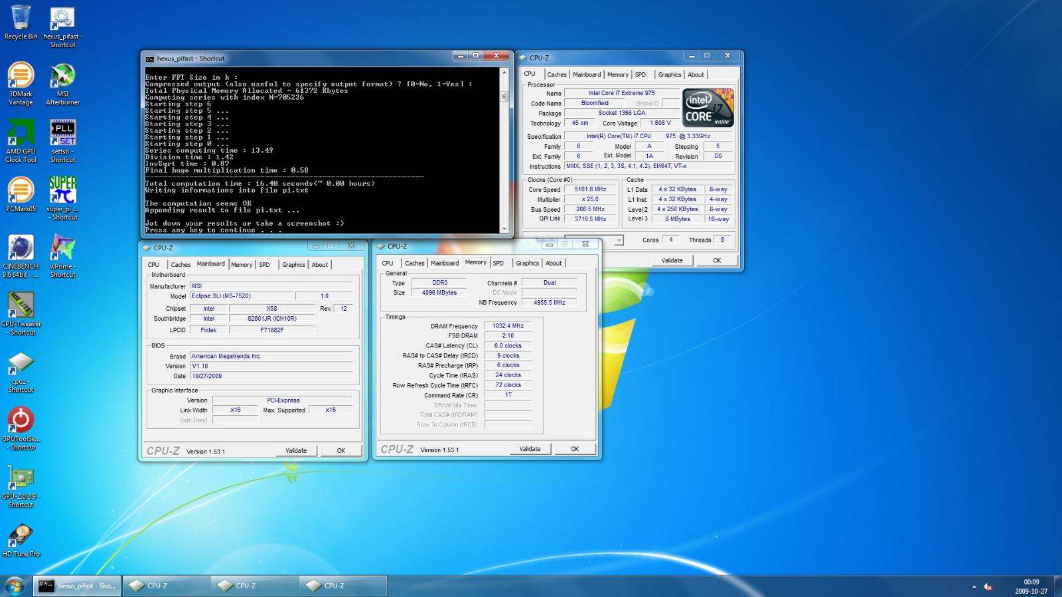Select the PCMark05 desktop icon
1062x597 pixels.
point(21,194)
